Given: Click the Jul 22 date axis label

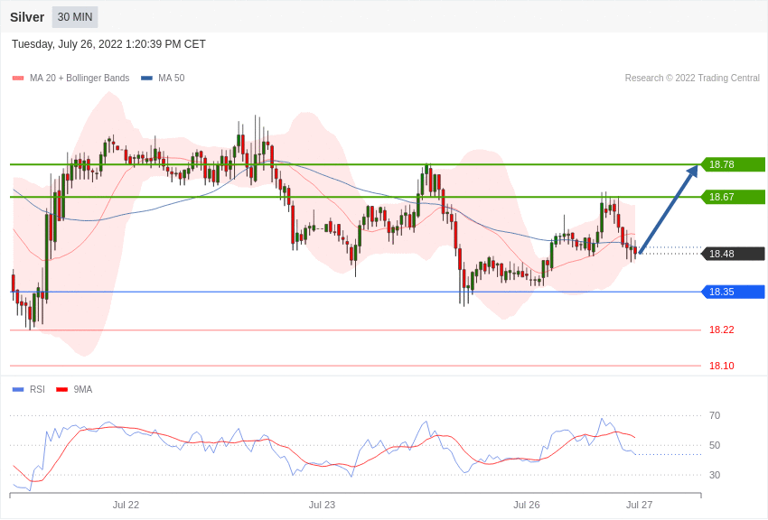Looking at the screenshot, I should [126, 505].
